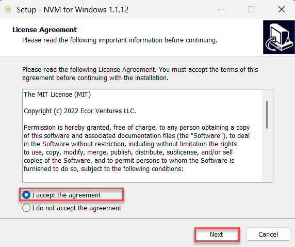Close the Setup window
Image resolution: width=295 pixels, height=247 pixels.
[x=282, y=9]
